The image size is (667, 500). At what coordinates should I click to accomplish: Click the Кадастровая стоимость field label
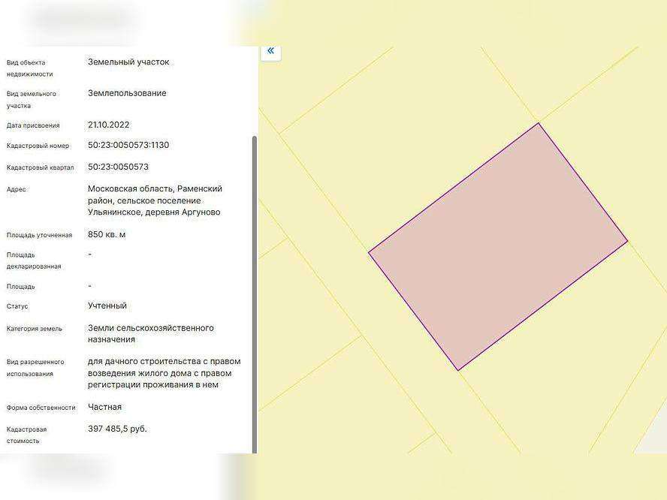tap(27, 435)
